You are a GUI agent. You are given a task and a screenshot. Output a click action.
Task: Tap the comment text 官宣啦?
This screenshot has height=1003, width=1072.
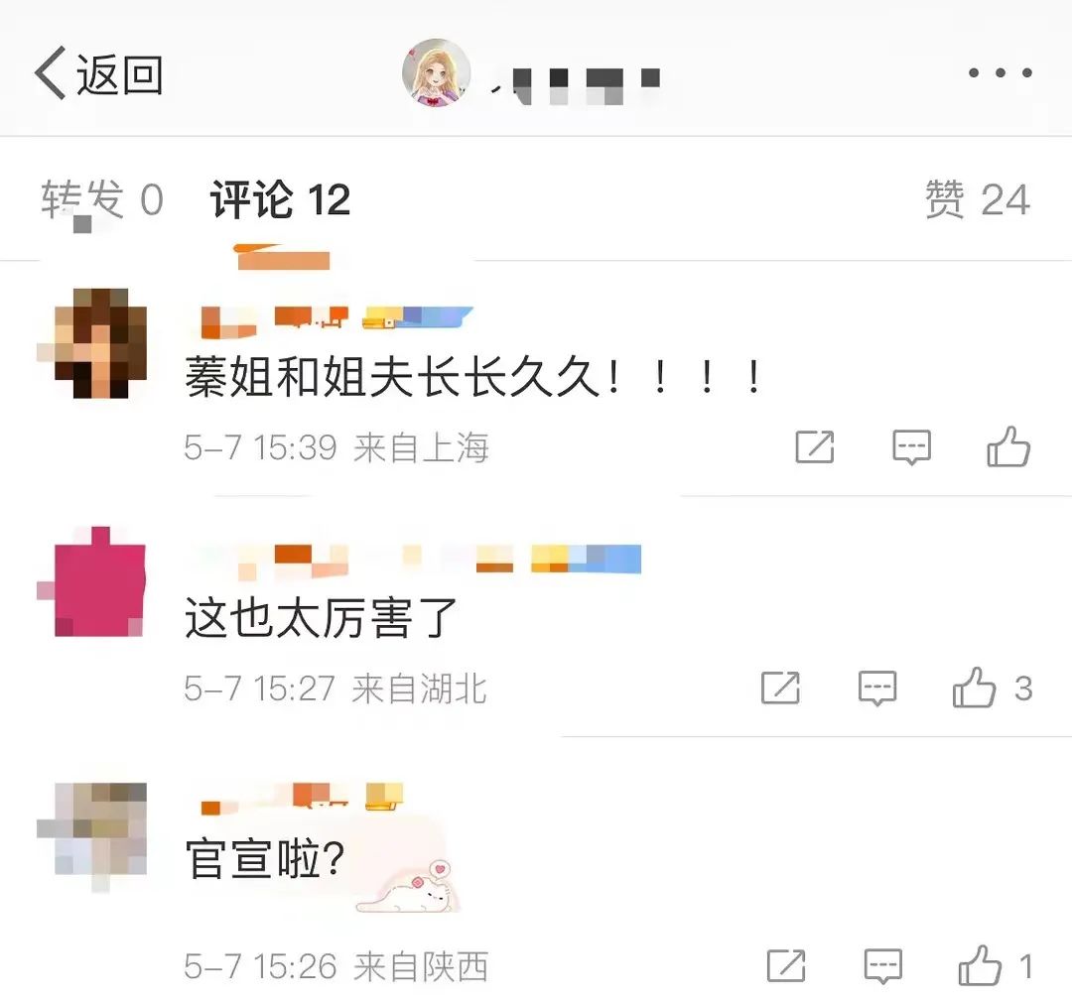[265, 858]
